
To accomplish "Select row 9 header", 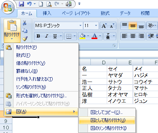I will click(6, 121).
